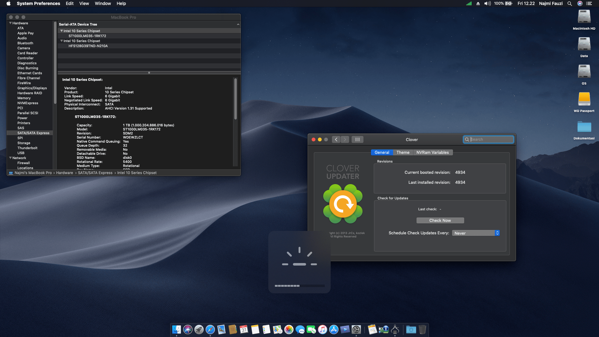This screenshot has width=599, height=337.
Task: Collapse the Hardware tree section
Action: click(10, 23)
